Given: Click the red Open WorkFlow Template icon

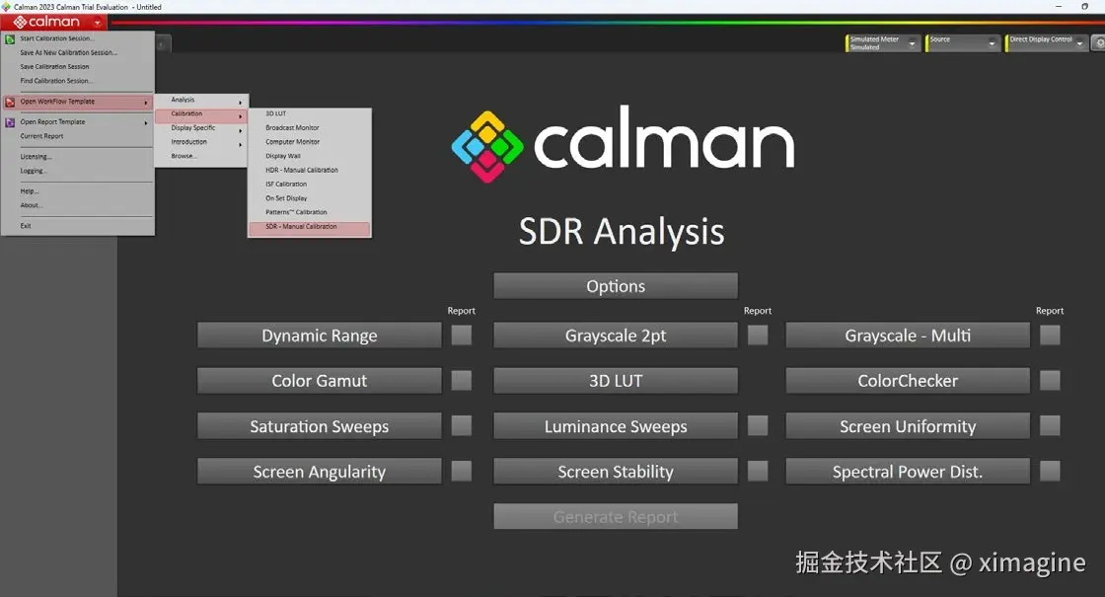Looking at the screenshot, I should [x=10, y=103].
